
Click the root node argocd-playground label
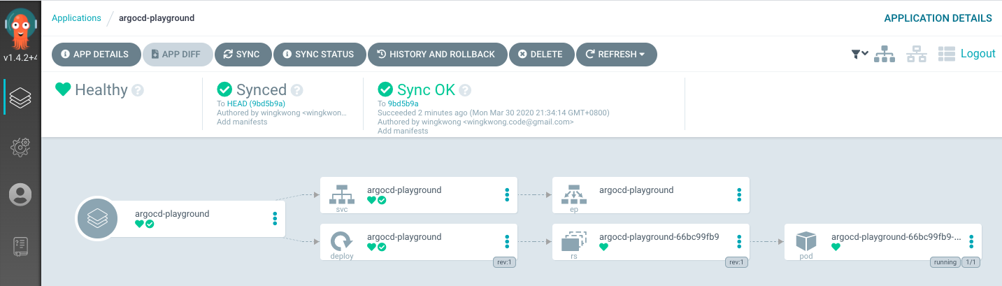coord(172,213)
